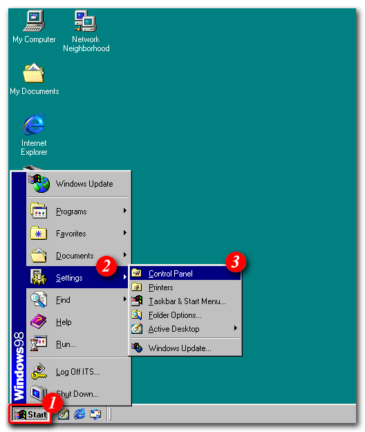Screen dimensions: 365x432
Task: Click the Windows Update globe icon in Start menu
Action: (x=39, y=183)
